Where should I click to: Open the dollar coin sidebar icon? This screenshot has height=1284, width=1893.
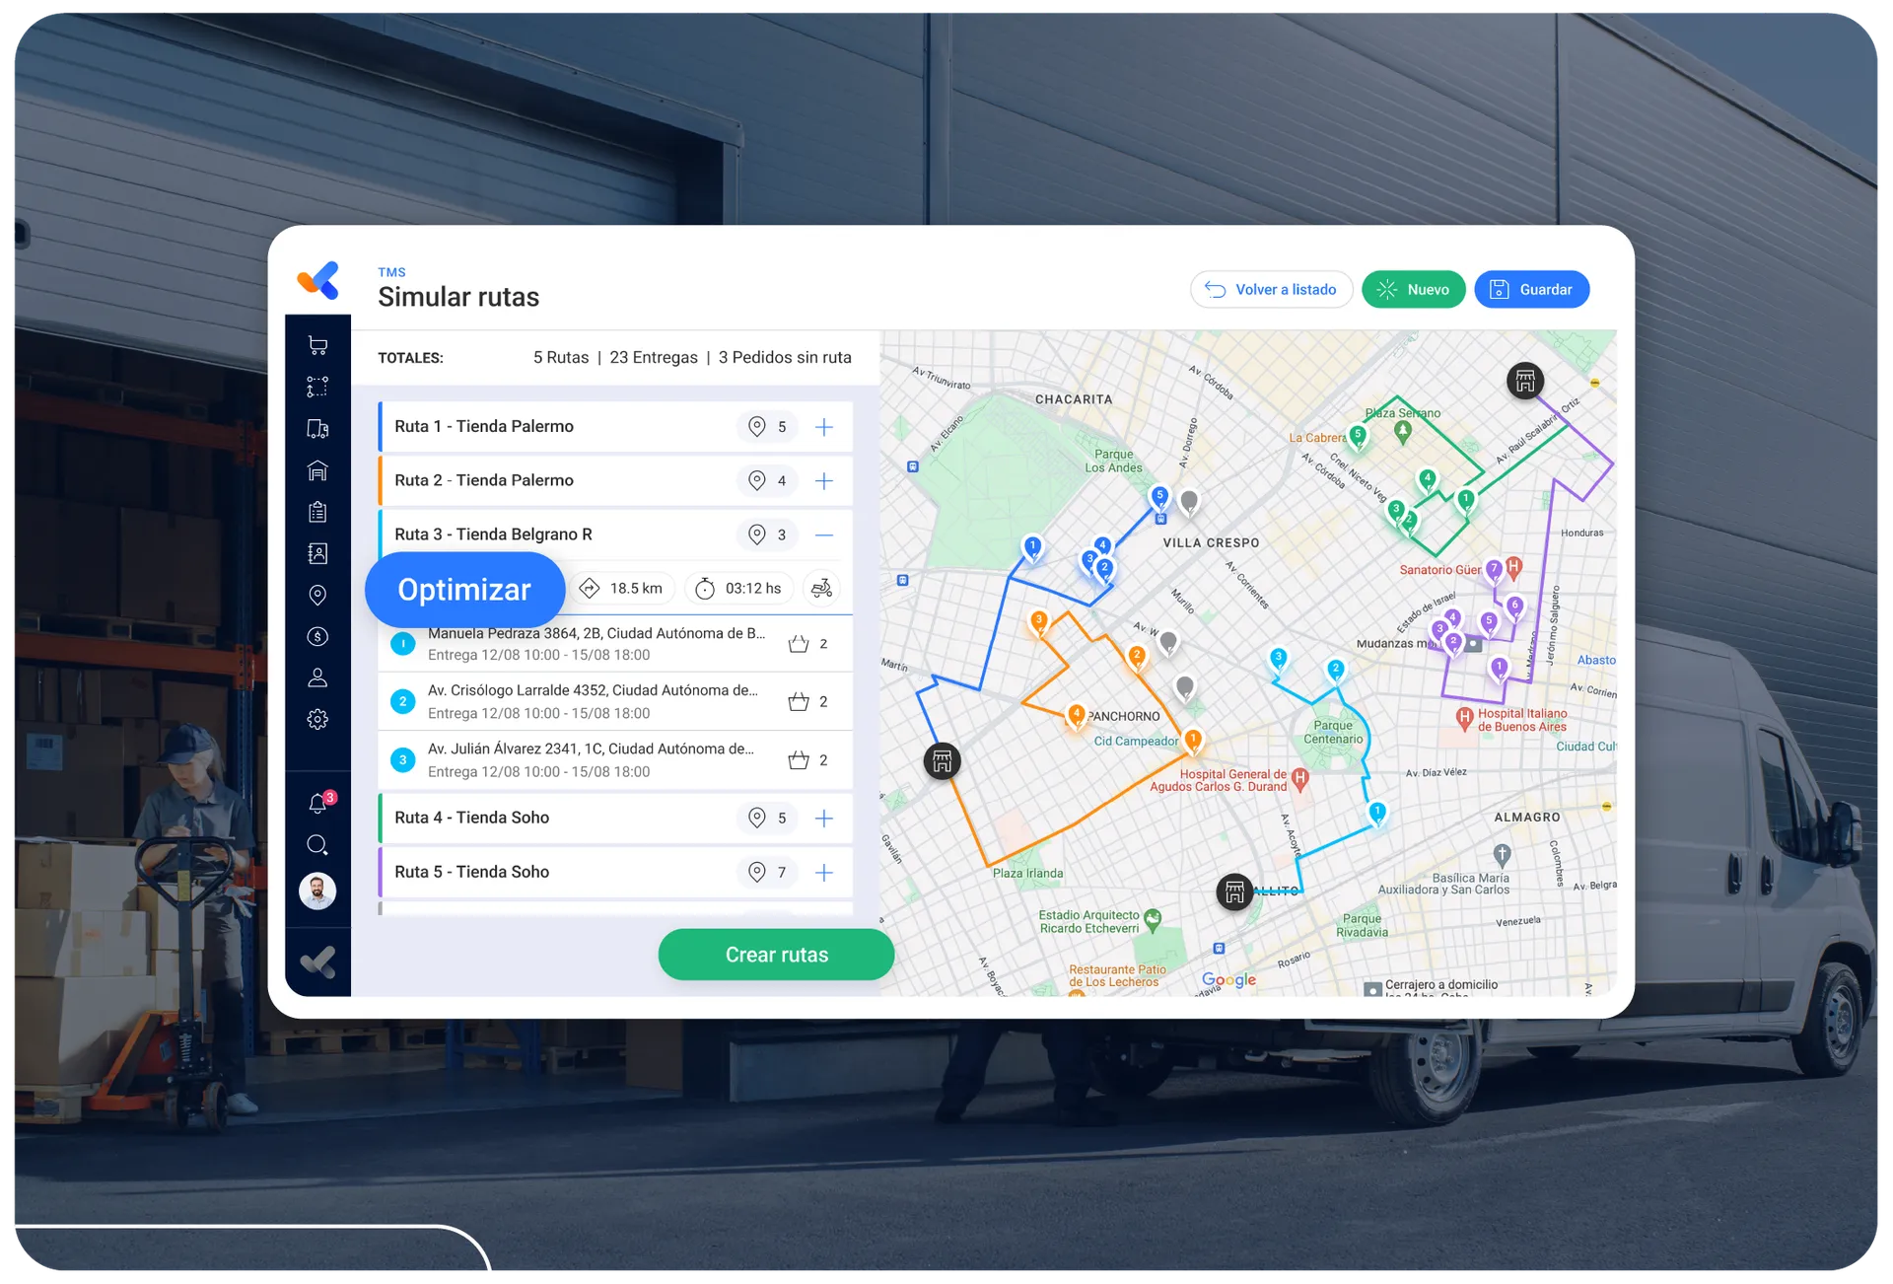click(317, 636)
